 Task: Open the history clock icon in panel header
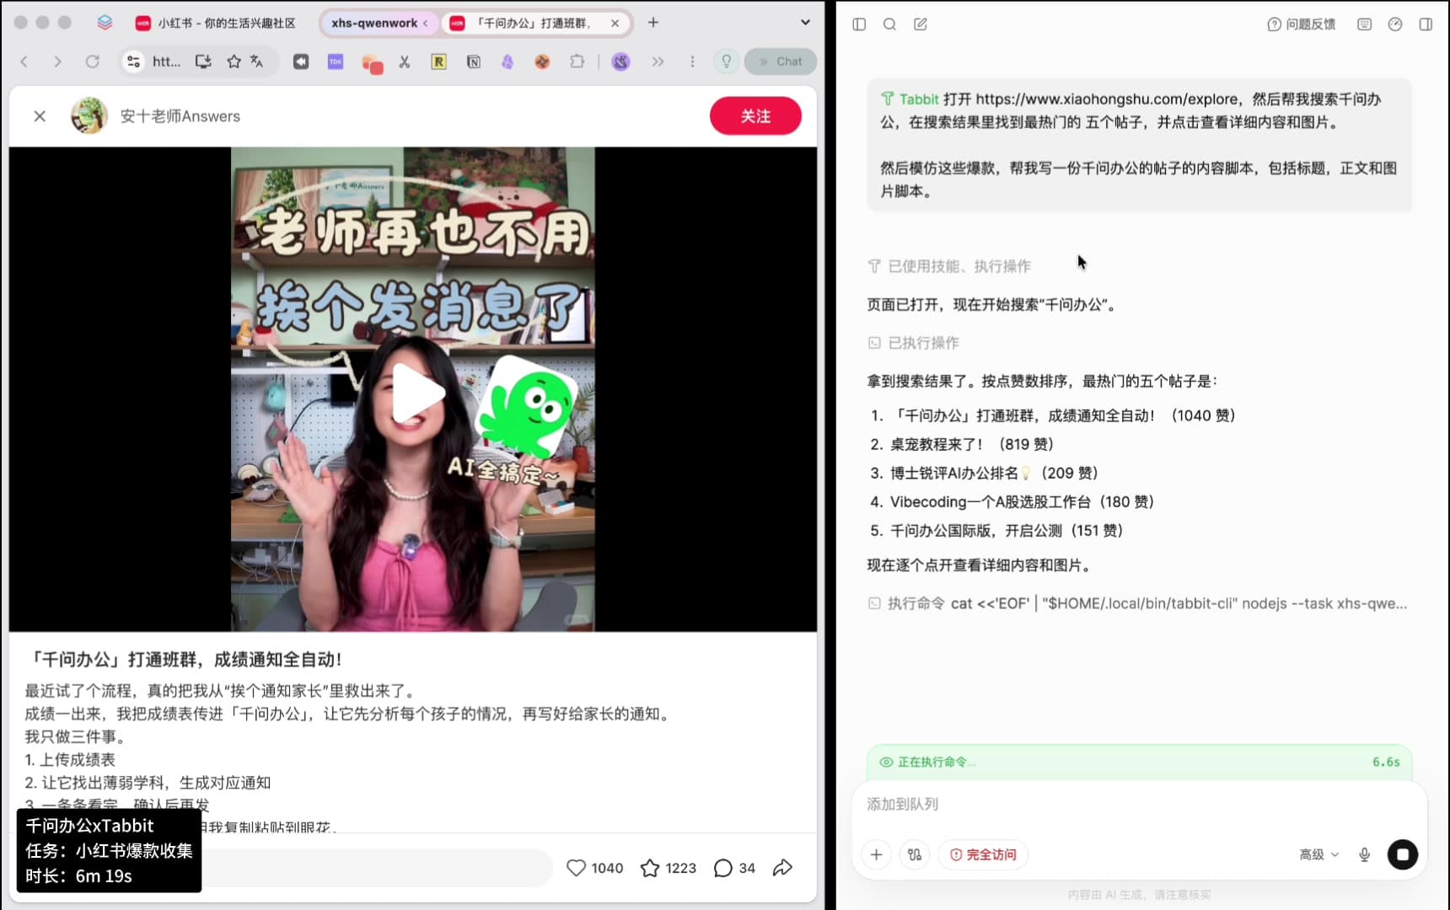pyautogui.click(x=1395, y=24)
